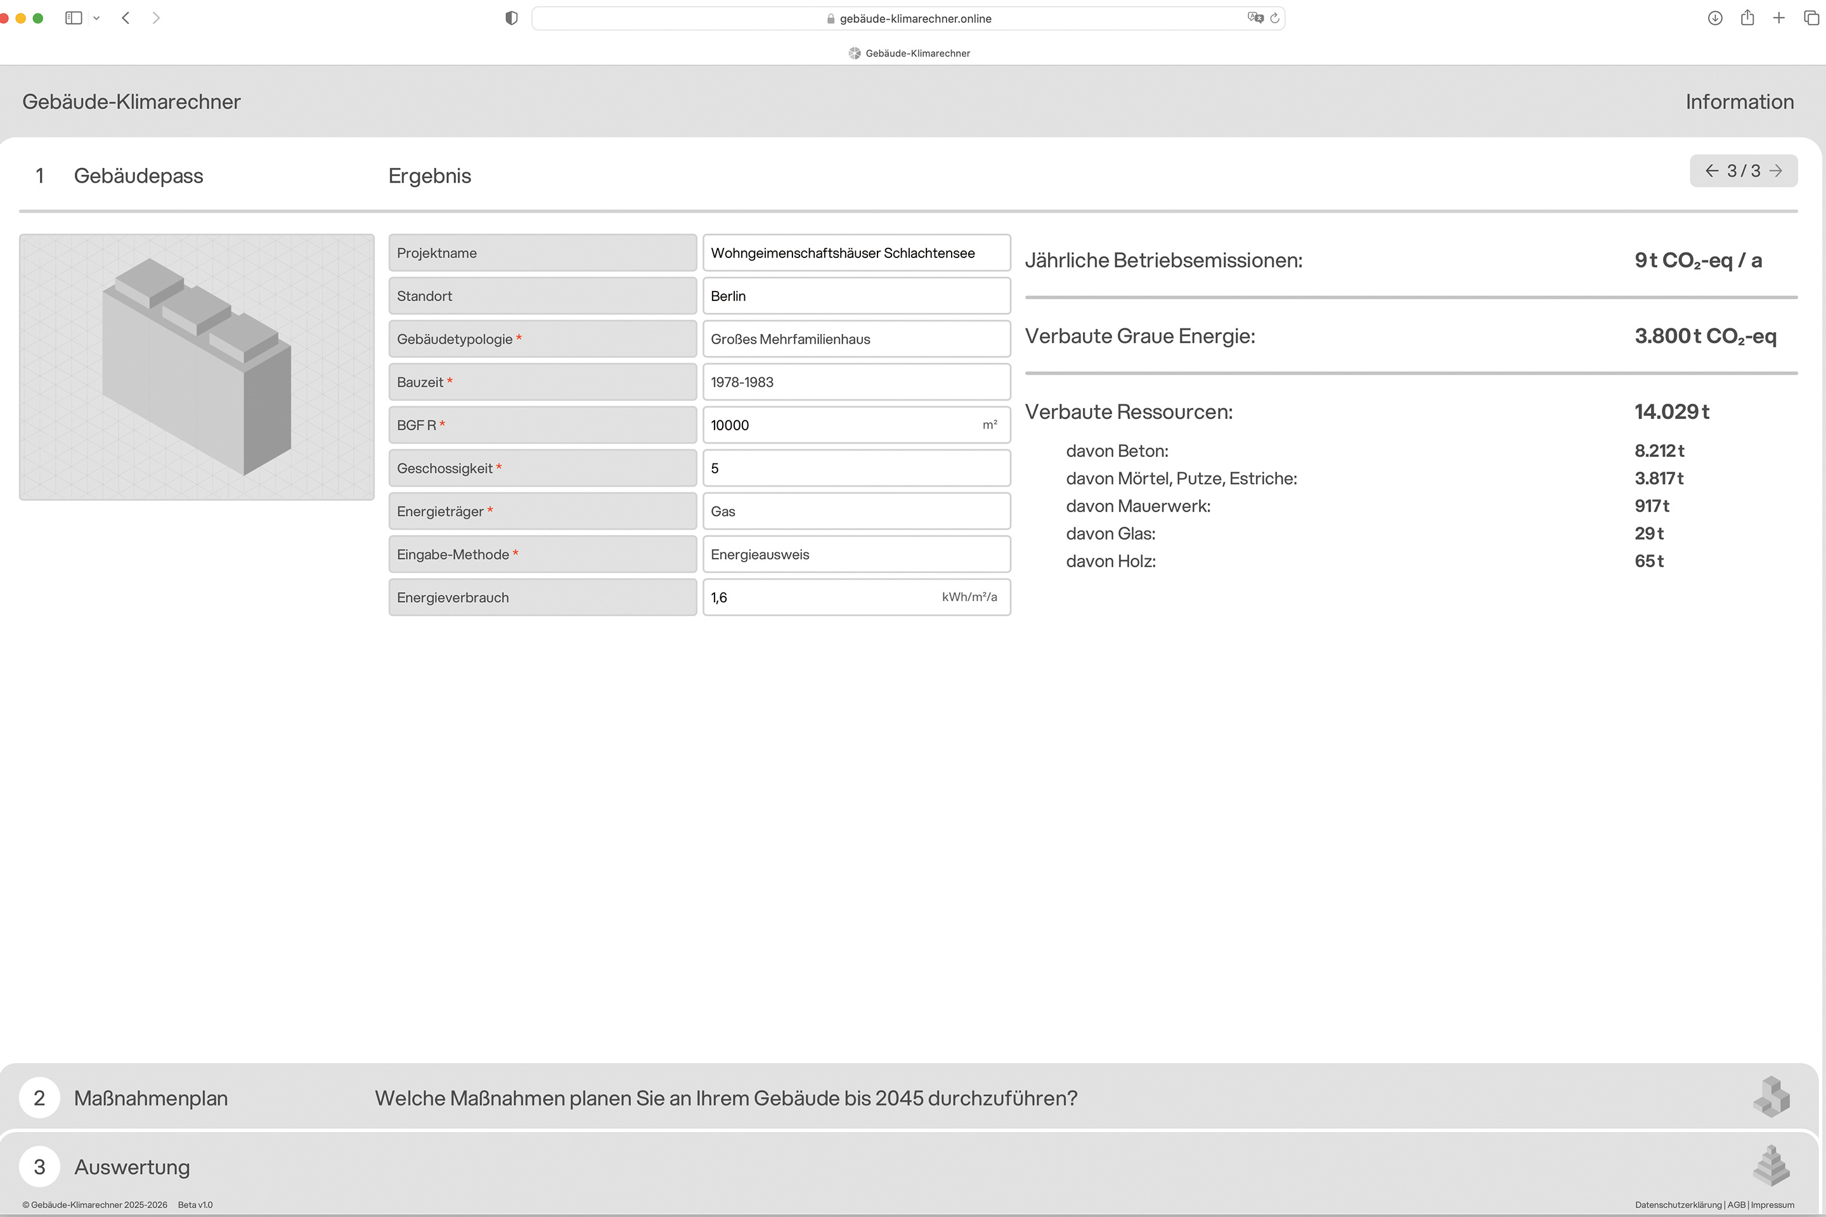Click the davon Glas value 29 t
The width and height of the screenshot is (1826, 1217).
point(1649,533)
